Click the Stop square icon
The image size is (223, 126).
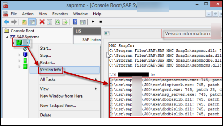tap(100, 22)
